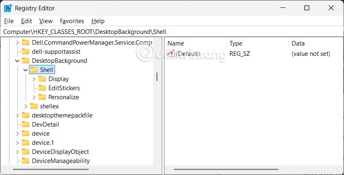Expand the DeviceDisplayObject key

(x=17, y=152)
